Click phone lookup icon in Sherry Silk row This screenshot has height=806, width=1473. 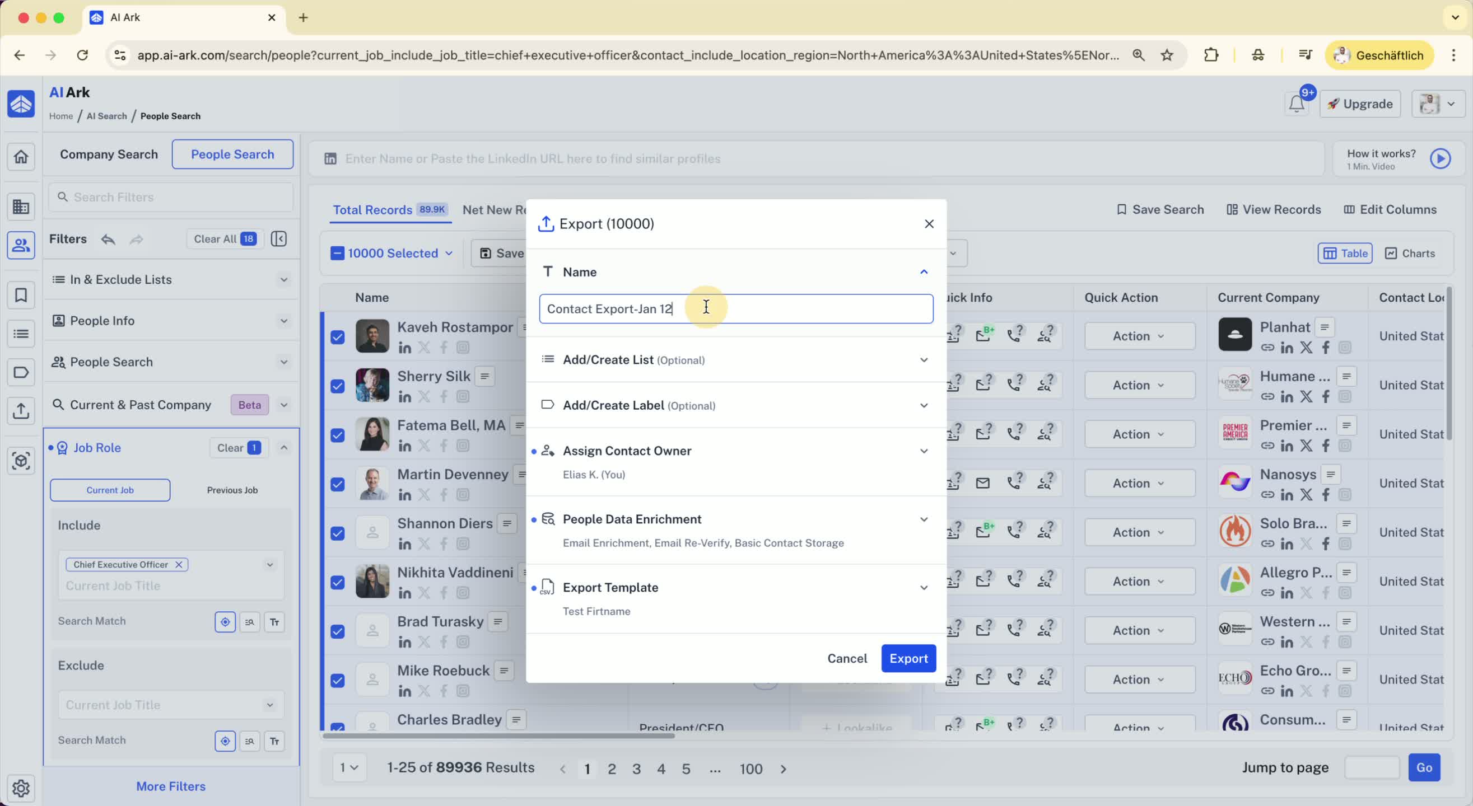point(1014,383)
